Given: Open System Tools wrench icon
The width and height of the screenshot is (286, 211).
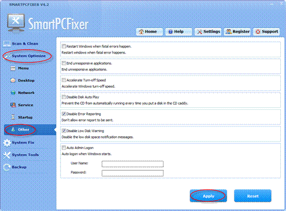Looking at the screenshot, I should click(7, 155).
